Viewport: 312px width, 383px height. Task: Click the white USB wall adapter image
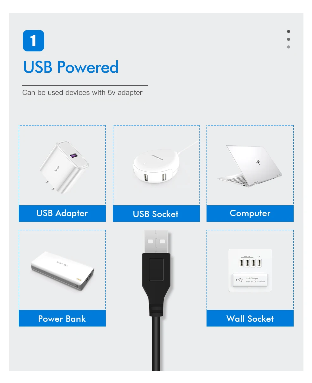coord(64,168)
